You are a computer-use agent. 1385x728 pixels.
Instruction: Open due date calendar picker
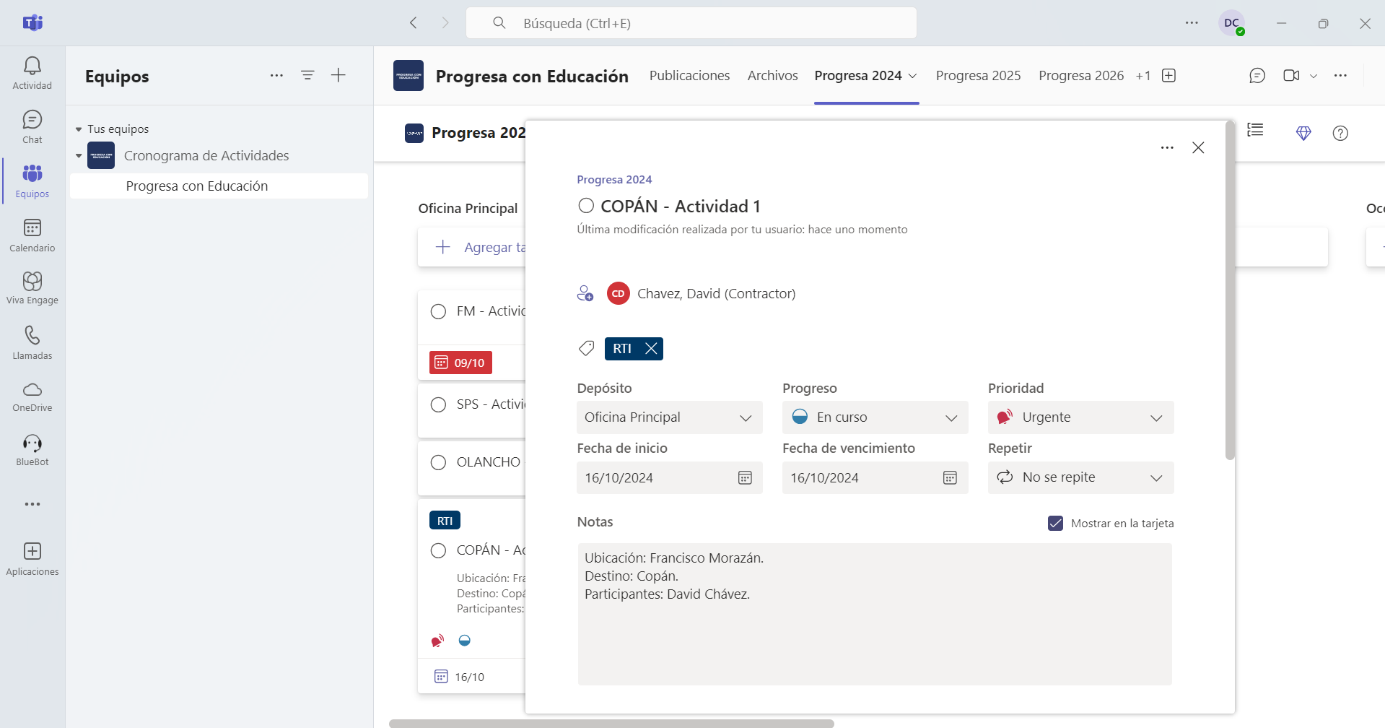coord(950,477)
